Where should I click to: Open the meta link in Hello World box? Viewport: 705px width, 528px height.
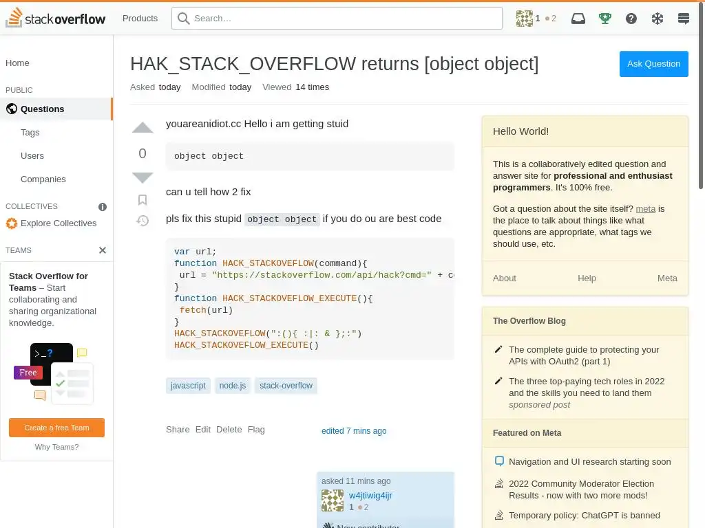pos(645,209)
